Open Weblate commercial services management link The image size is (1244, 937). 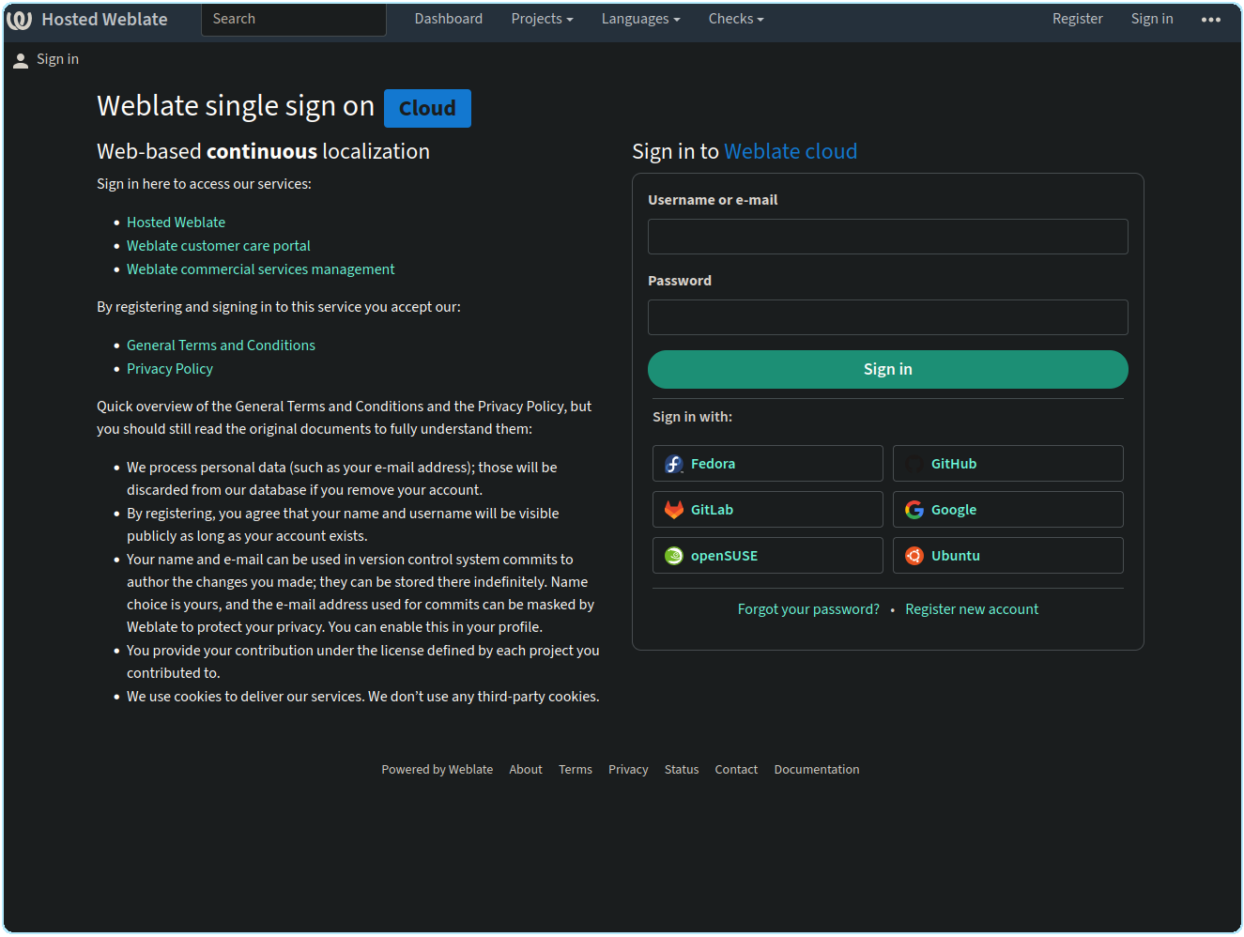261,269
